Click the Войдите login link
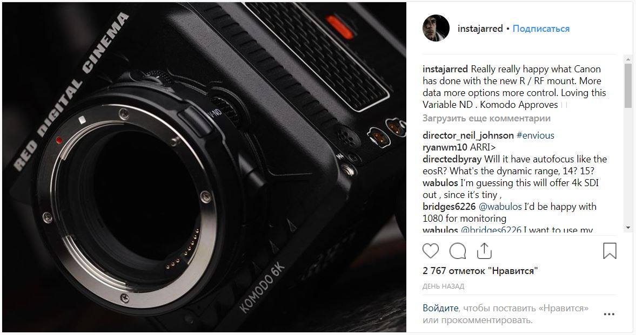 point(440,308)
